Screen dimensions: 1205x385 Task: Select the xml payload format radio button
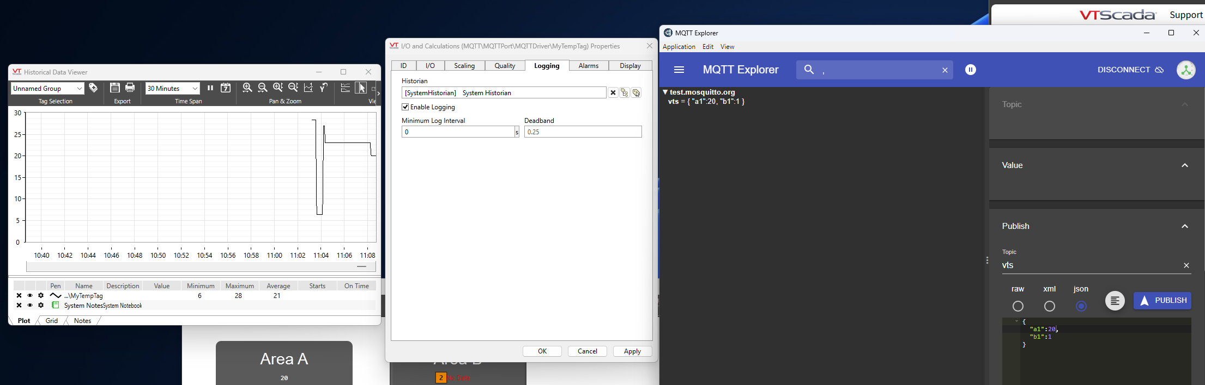point(1049,306)
